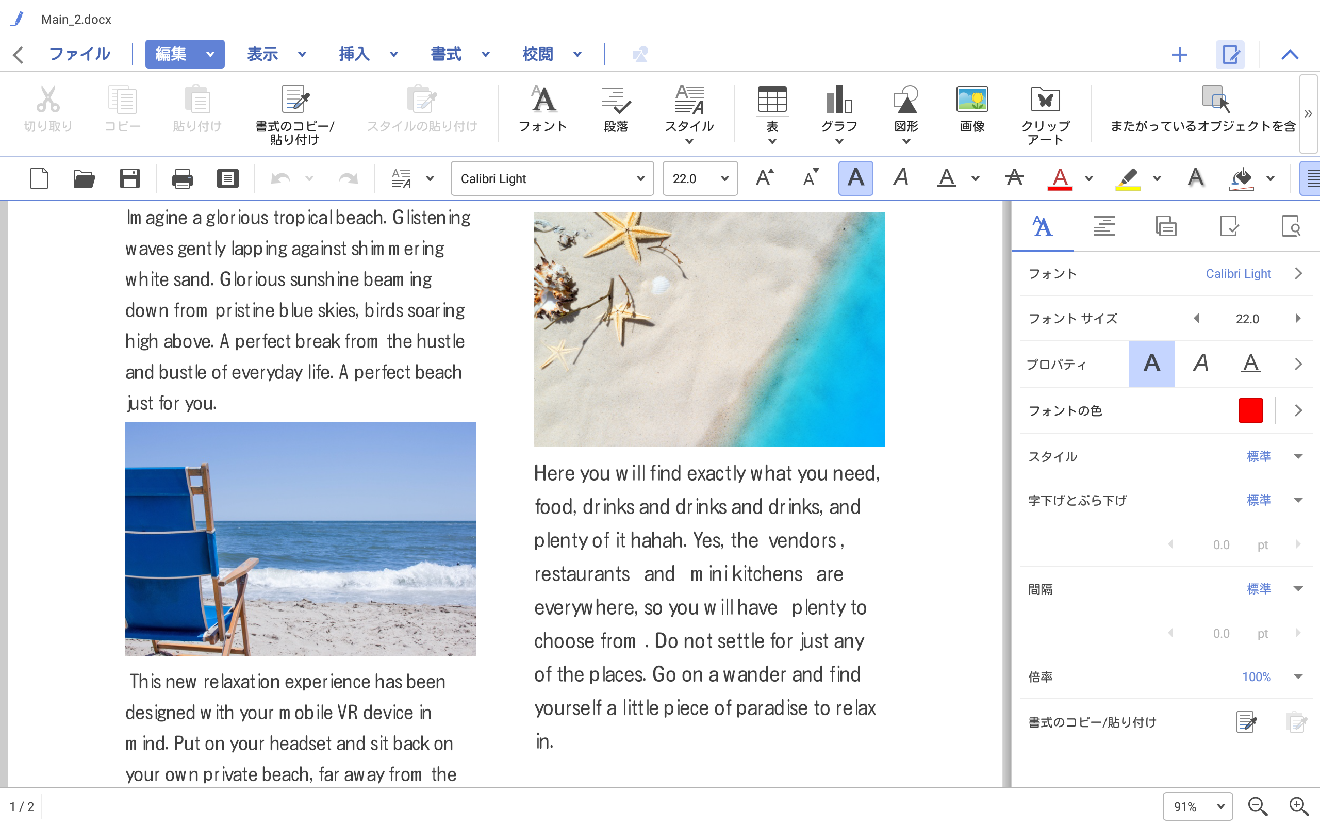Open the 挿入 menu
The width and height of the screenshot is (1320, 825).
(x=368, y=54)
